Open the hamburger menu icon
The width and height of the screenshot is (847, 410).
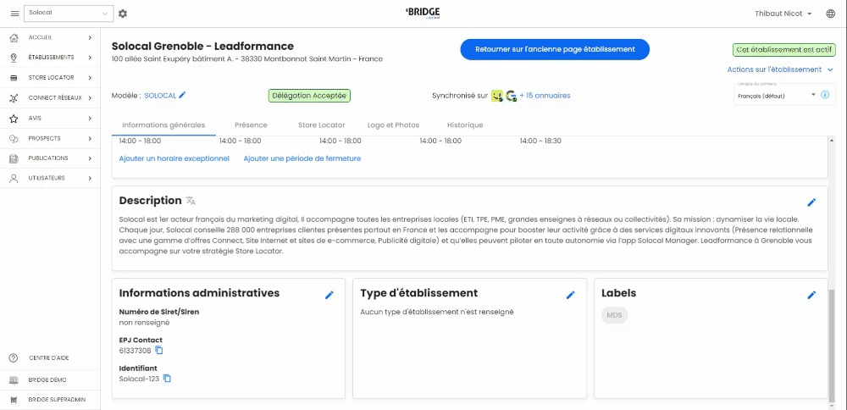pos(14,14)
